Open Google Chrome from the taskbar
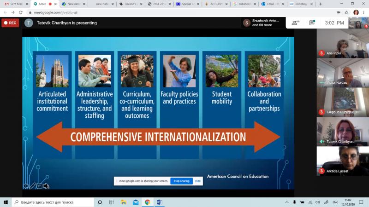The image size is (369, 207). click(x=147, y=202)
